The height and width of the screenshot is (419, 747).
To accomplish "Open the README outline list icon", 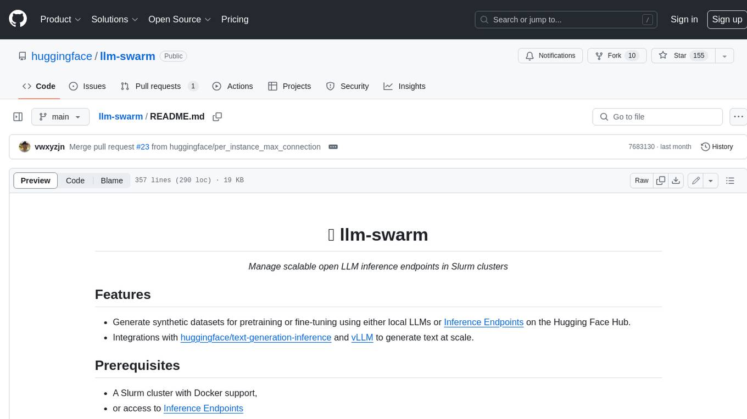I will pyautogui.click(x=730, y=180).
